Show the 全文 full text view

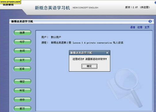22,60
